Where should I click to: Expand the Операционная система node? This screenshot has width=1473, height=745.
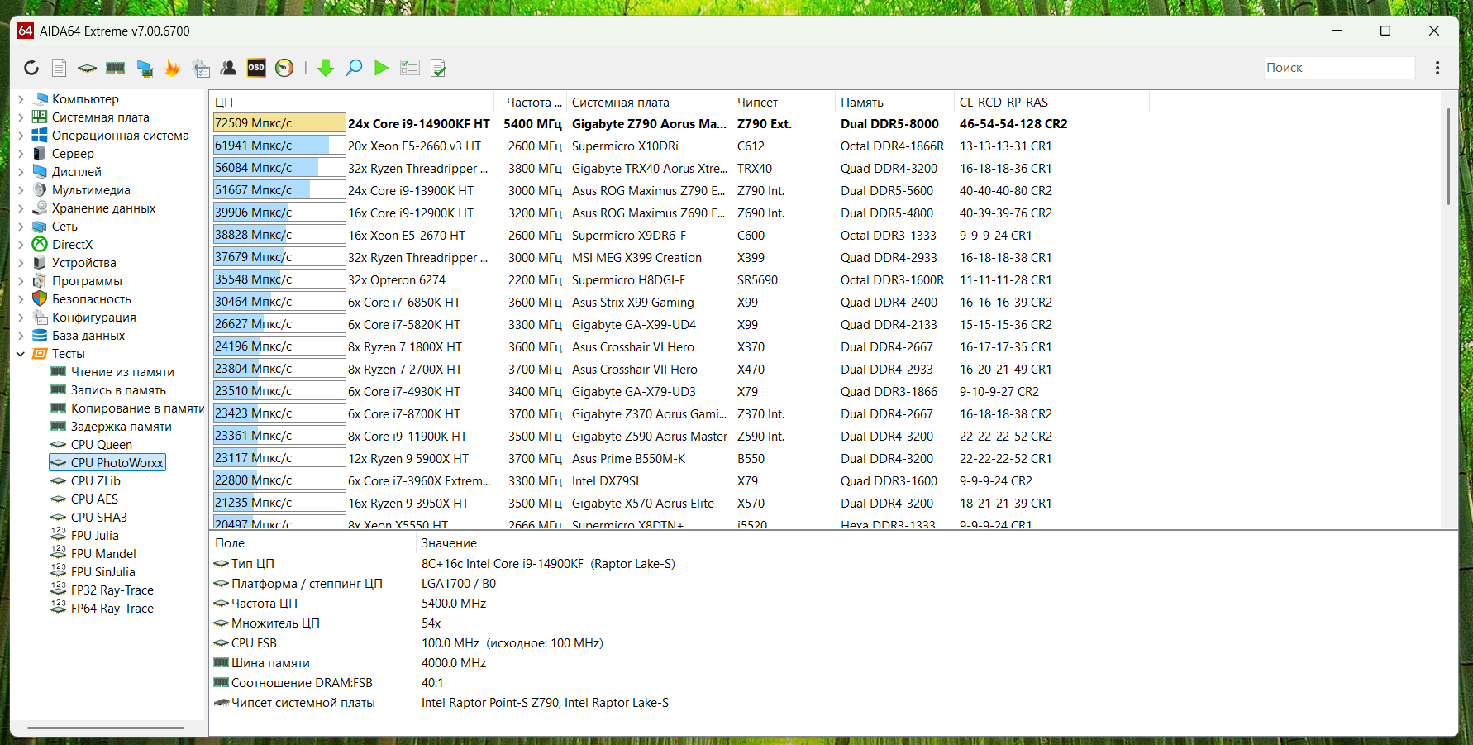tap(21, 136)
